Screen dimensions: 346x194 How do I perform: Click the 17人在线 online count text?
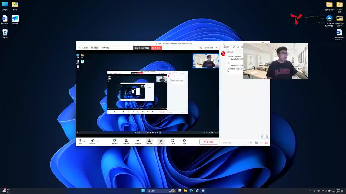click(105, 48)
